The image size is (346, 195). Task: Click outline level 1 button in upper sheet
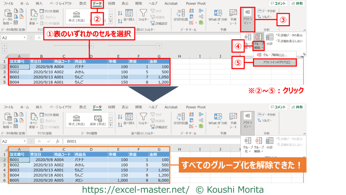pos(4,45)
